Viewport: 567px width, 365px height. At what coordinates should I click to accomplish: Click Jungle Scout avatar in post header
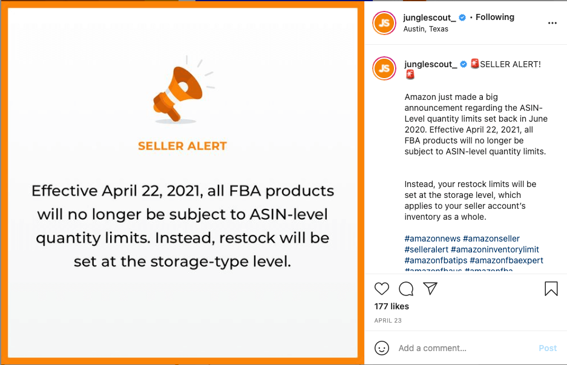pyautogui.click(x=384, y=23)
